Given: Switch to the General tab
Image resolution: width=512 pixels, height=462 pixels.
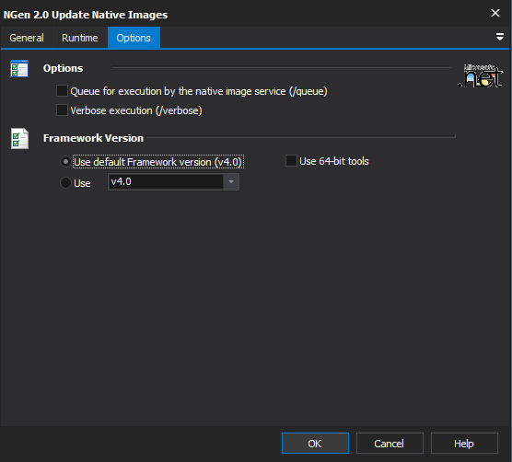Looking at the screenshot, I should pos(27,38).
